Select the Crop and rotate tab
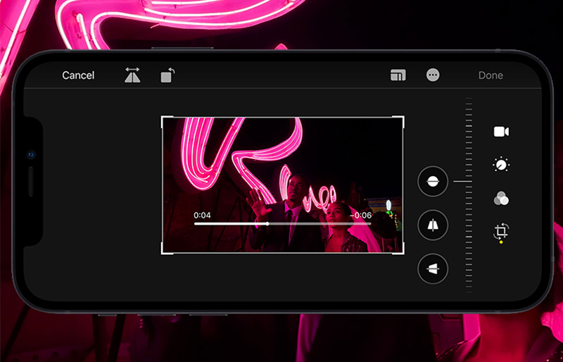Viewport: 563px width, 362px height. point(501,232)
